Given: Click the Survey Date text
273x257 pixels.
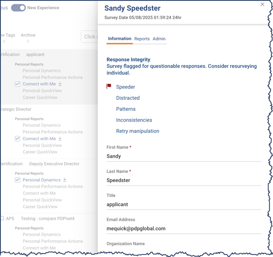Looking at the screenshot, I should click(143, 18).
